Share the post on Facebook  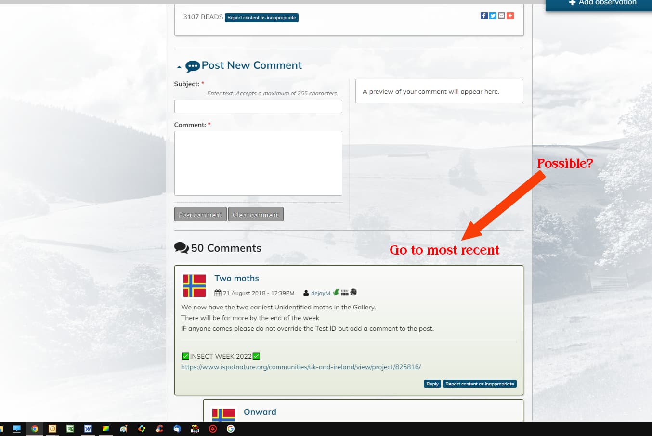tap(484, 16)
